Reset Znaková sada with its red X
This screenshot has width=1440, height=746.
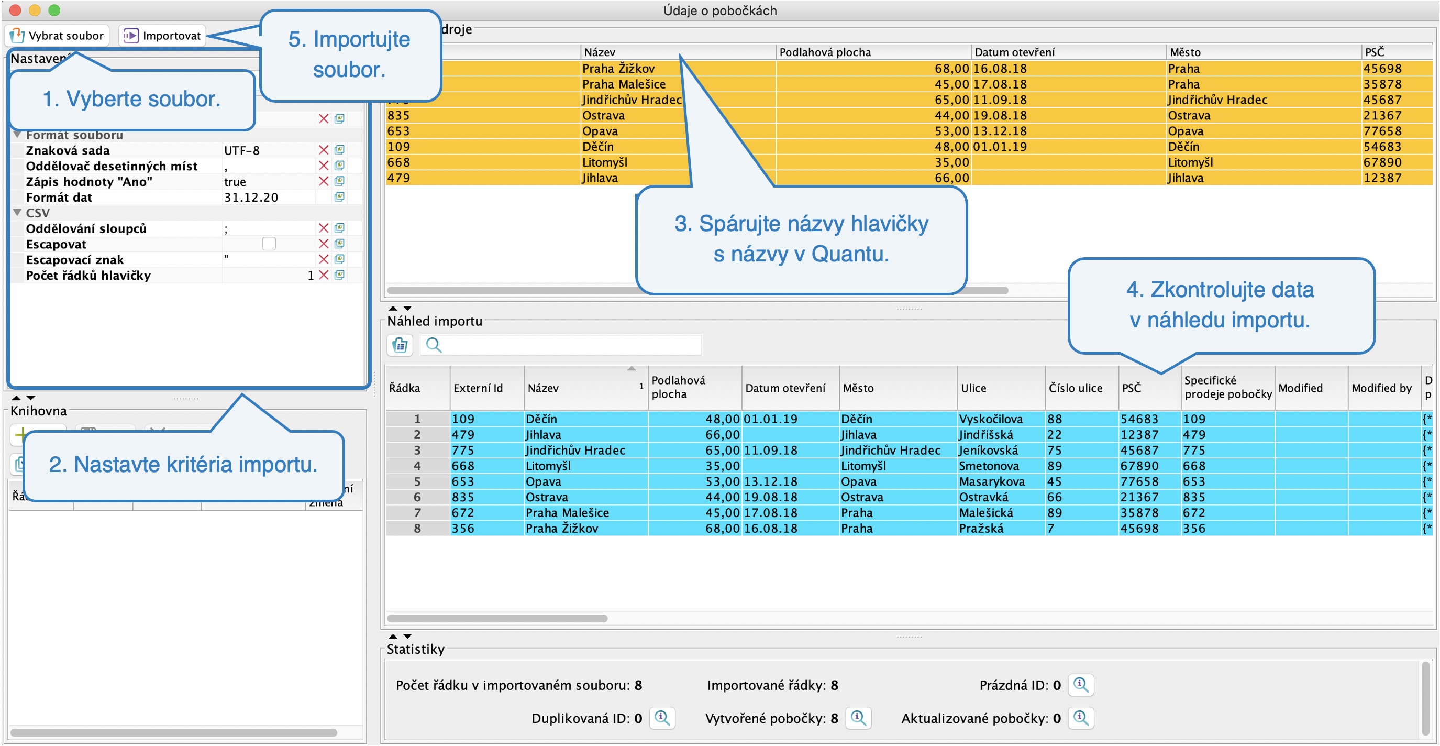pyautogui.click(x=323, y=150)
